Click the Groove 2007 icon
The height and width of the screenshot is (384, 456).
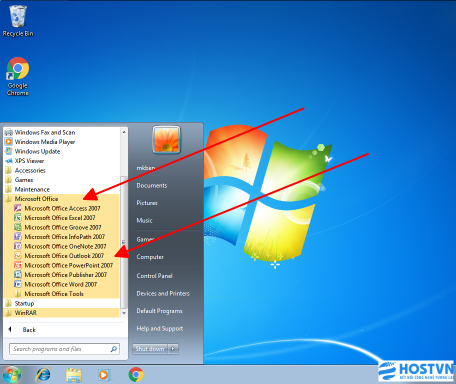pyautogui.click(x=17, y=227)
